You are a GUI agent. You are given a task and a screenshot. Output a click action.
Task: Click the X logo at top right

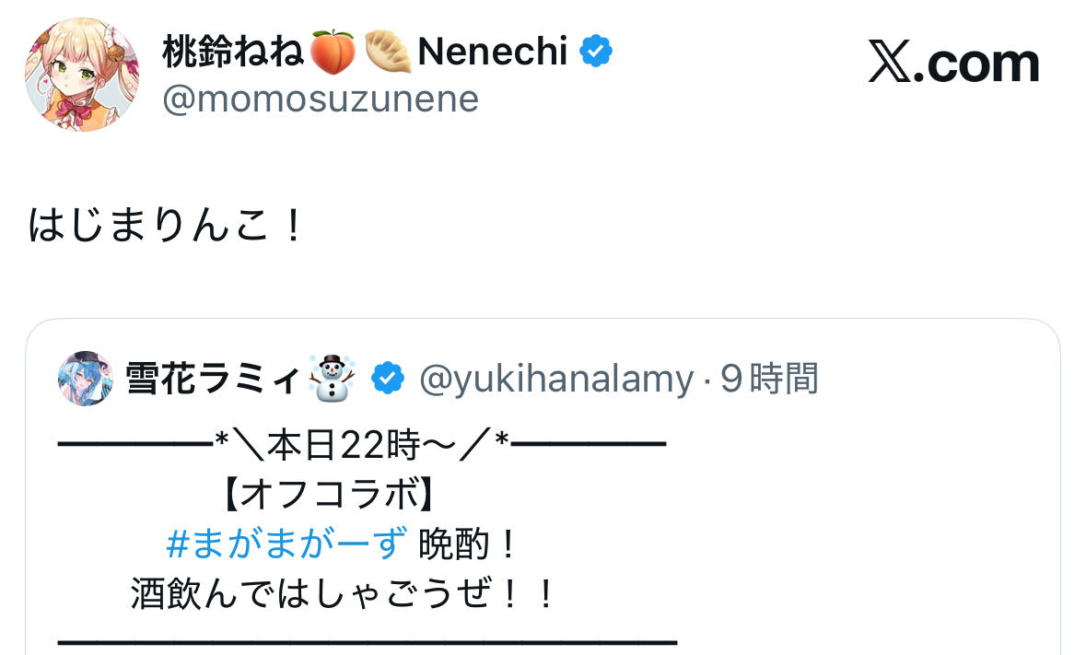click(x=891, y=64)
